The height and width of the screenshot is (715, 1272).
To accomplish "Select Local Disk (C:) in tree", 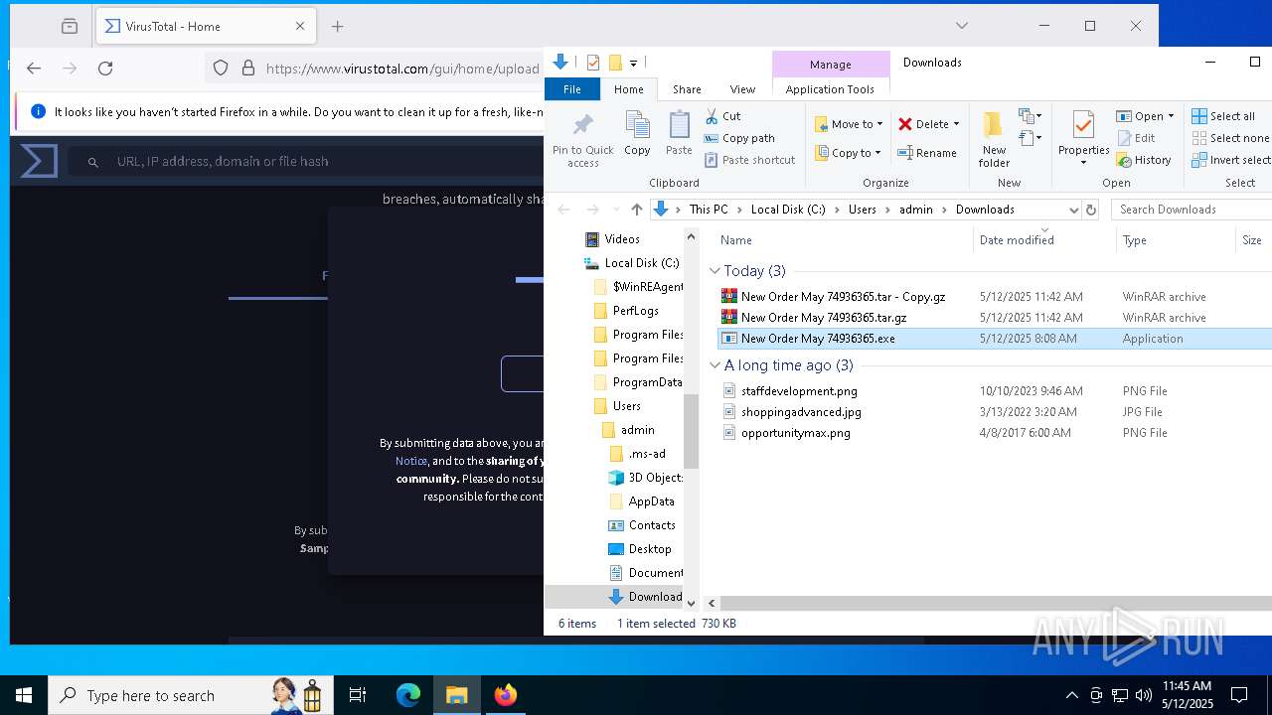I will click(642, 263).
